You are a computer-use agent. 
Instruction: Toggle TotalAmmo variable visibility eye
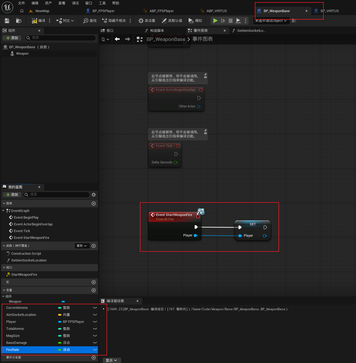(x=95, y=329)
